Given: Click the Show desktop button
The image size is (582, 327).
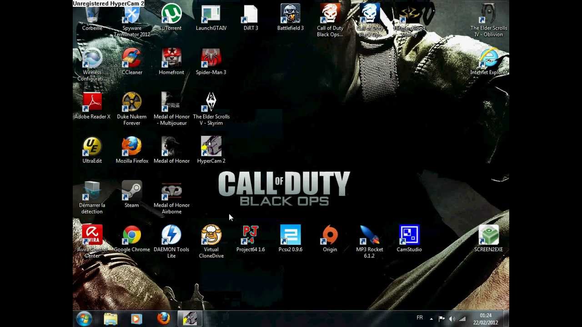Looking at the screenshot, I should click(506, 319).
